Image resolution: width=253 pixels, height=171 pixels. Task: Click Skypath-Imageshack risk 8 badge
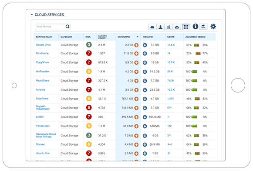[89, 107]
